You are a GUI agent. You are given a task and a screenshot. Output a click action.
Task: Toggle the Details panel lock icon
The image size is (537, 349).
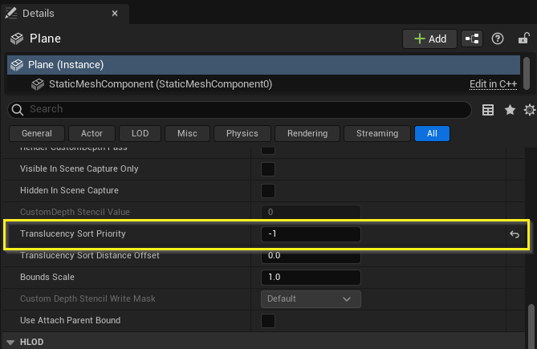tap(523, 39)
